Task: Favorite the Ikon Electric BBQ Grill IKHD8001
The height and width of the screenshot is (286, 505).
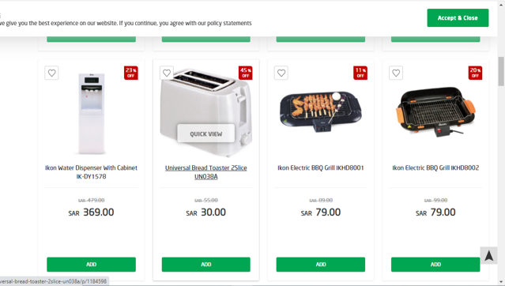Action: click(x=281, y=73)
